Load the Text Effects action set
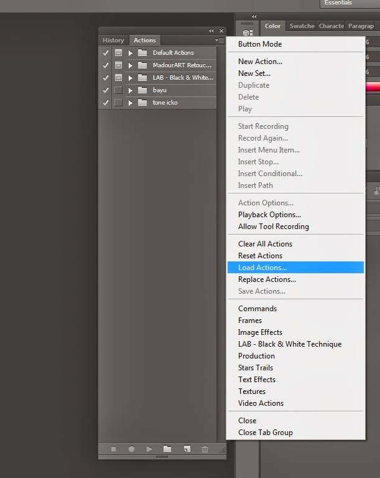The width and height of the screenshot is (380, 478). (x=295, y=380)
